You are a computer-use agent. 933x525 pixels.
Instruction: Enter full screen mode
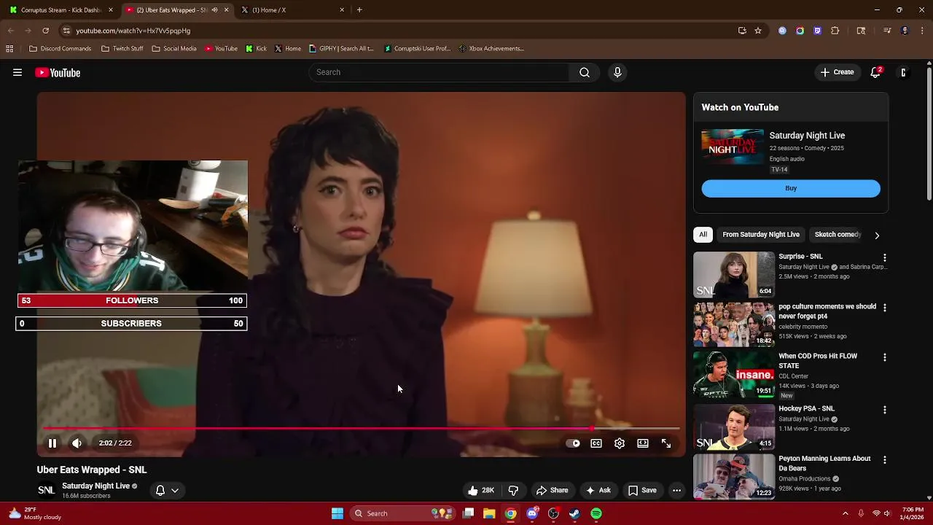tap(666, 443)
